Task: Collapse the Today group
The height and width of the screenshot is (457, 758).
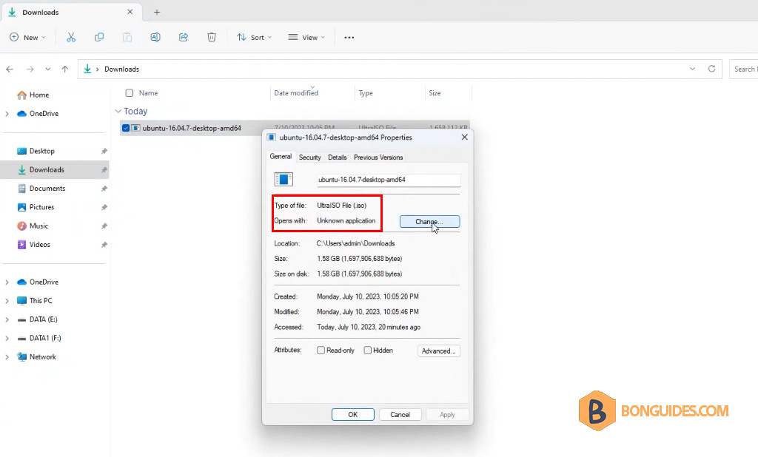Action: 118,111
